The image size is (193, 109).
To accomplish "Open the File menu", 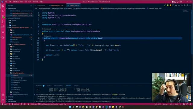I will (6, 2).
